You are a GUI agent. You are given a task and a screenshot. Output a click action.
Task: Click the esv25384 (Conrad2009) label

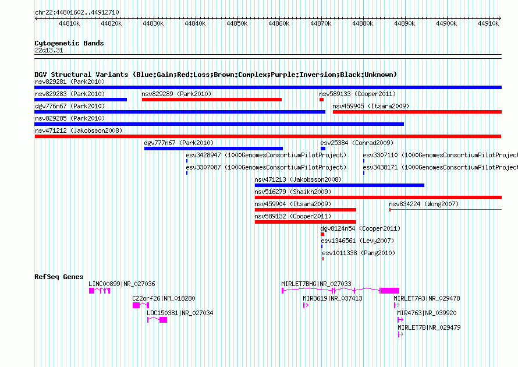tap(357, 143)
